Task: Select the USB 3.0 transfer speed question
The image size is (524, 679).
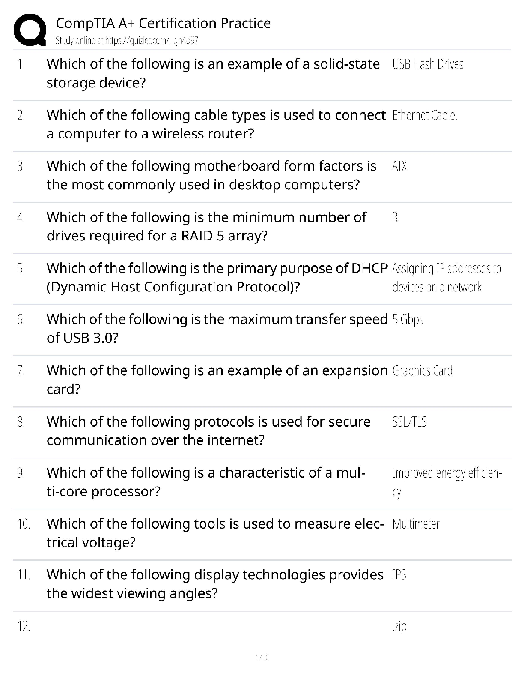Action: point(217,328)
